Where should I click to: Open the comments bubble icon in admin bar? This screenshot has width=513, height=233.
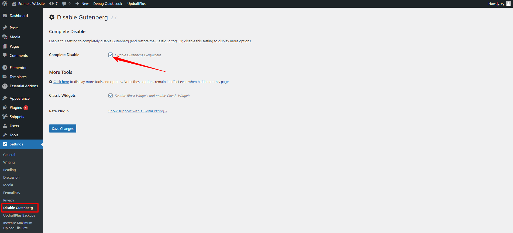(x=64, y=4)
